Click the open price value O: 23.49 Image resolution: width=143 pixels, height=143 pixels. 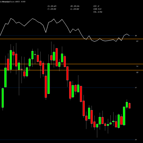tap(52, 6)
